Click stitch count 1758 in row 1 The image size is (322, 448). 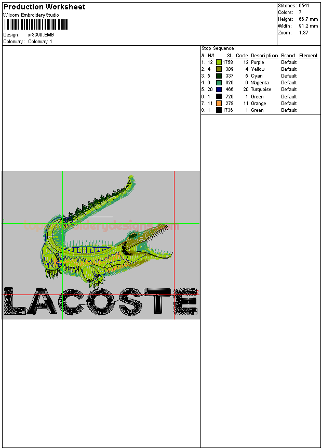pos(228,62)
